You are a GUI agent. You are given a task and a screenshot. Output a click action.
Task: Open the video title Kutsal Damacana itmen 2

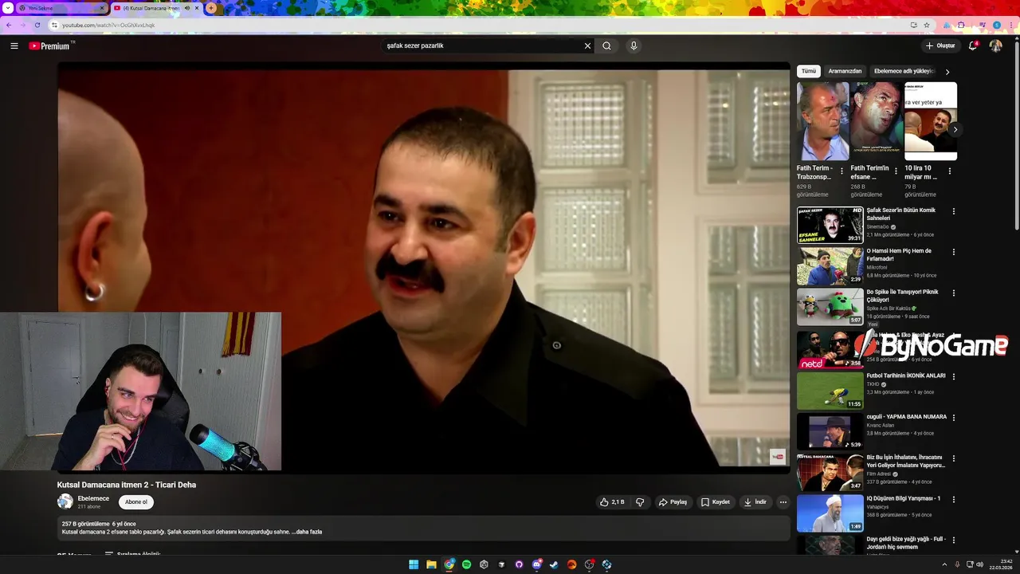click(126, 485)
